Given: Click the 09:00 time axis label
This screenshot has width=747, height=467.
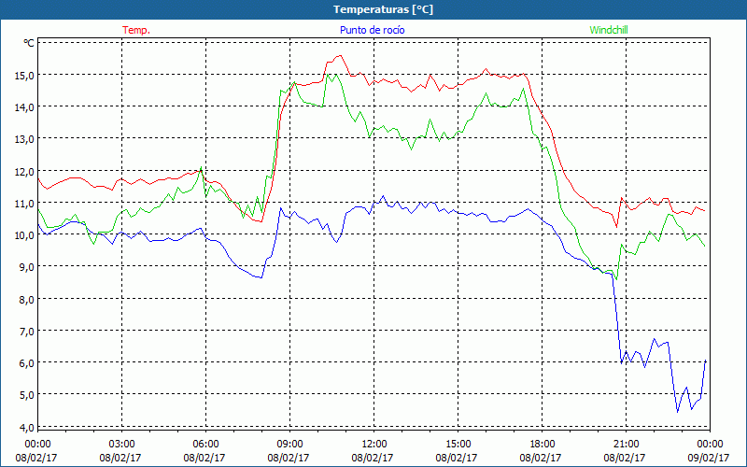Looking at the screenshot, I should pos(289,444).
